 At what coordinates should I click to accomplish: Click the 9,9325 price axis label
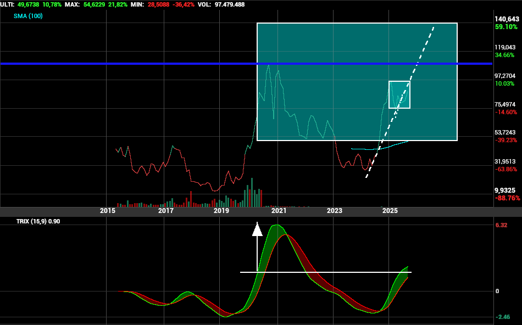click(505, 190)
